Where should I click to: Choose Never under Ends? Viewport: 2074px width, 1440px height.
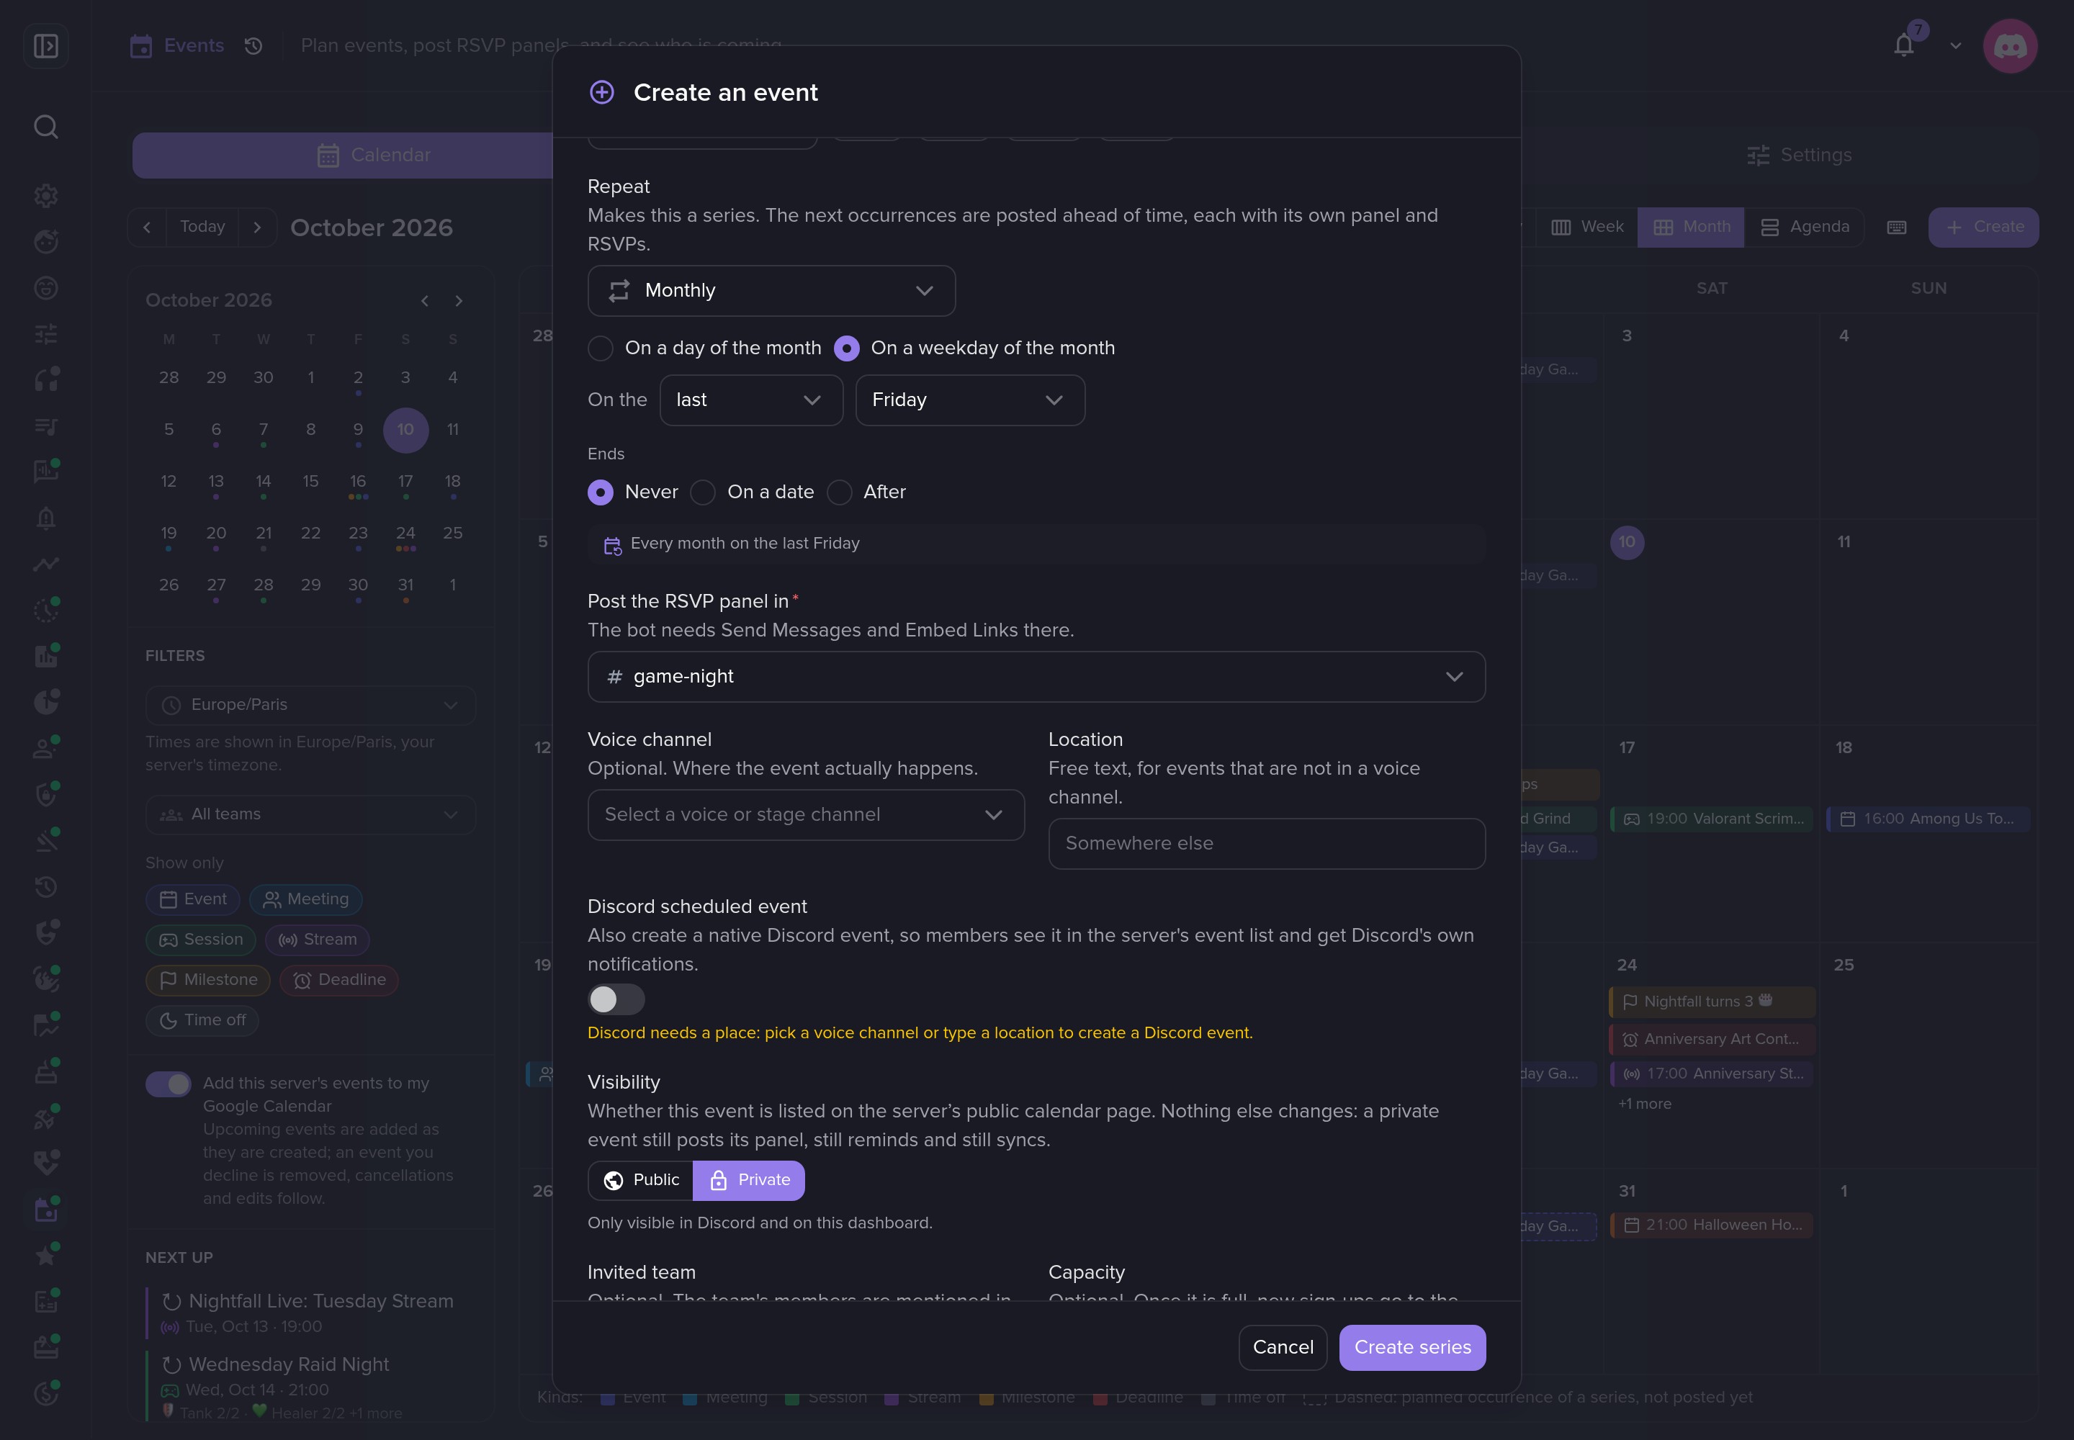click(x=633, y=492)
